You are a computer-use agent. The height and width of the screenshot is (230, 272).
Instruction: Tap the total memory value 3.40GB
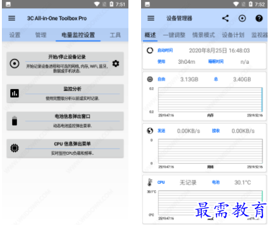point(242,80)
